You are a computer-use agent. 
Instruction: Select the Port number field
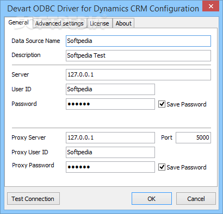click(193, 137)
